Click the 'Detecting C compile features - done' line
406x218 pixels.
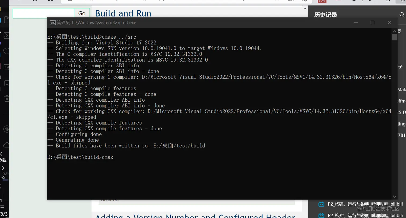pos(102,94)
